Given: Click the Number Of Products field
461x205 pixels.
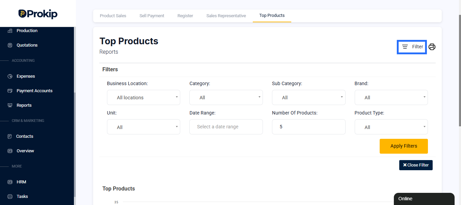Looking at the screenshot, I should (x=309, y=127).
